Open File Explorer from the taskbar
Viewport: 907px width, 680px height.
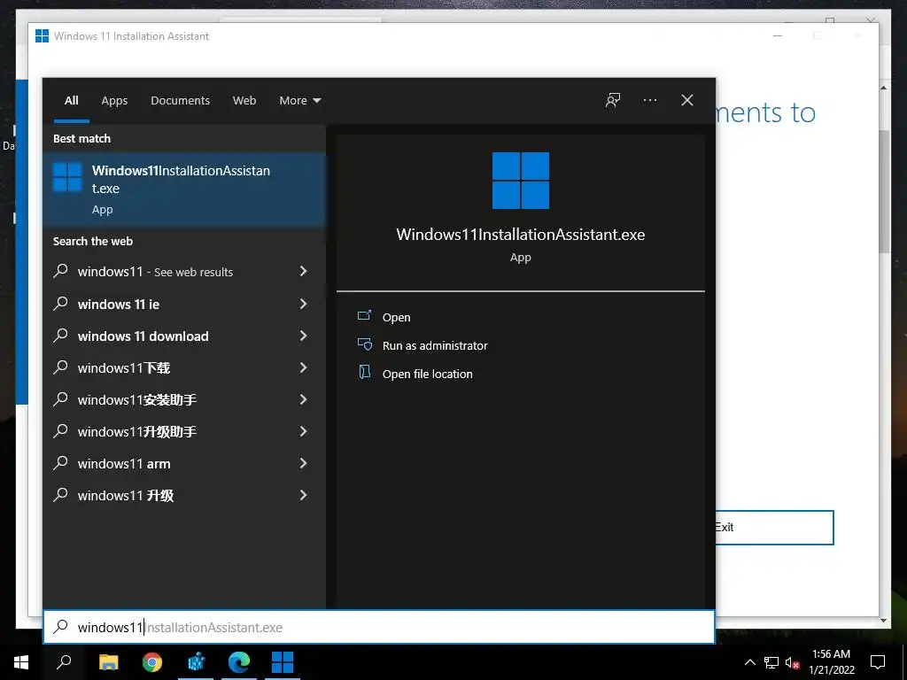point(108,662)
